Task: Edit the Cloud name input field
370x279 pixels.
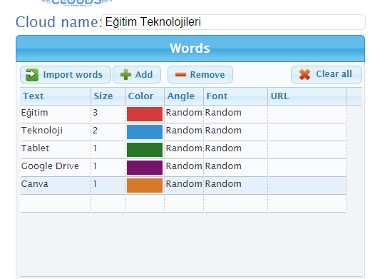Action: coord(233,22)
